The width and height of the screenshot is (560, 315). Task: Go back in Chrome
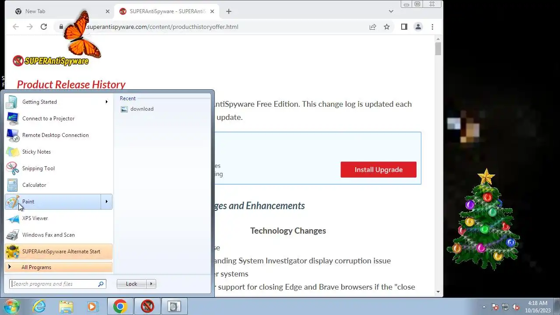16,27
